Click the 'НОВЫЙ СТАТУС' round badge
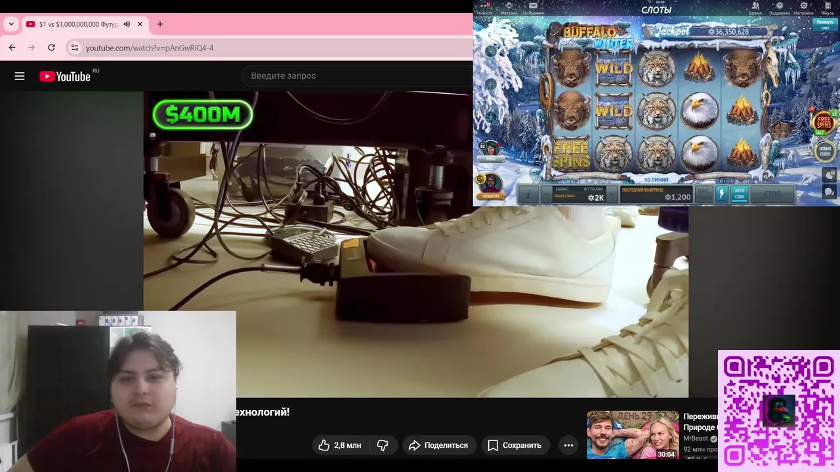The height and width of the screenshot is (472, 840). 825,151
